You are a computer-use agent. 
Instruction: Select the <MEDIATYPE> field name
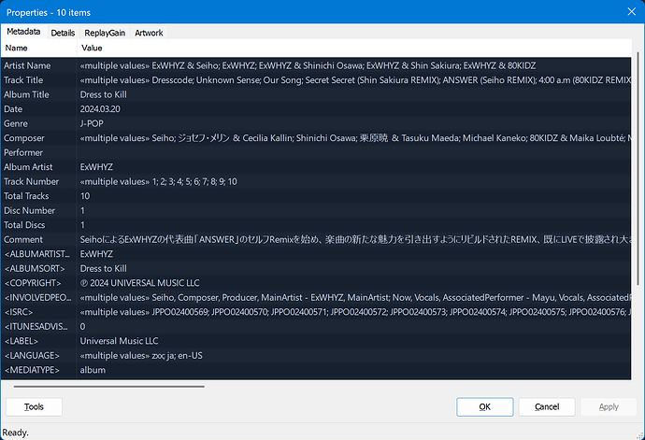click(32, 370)
